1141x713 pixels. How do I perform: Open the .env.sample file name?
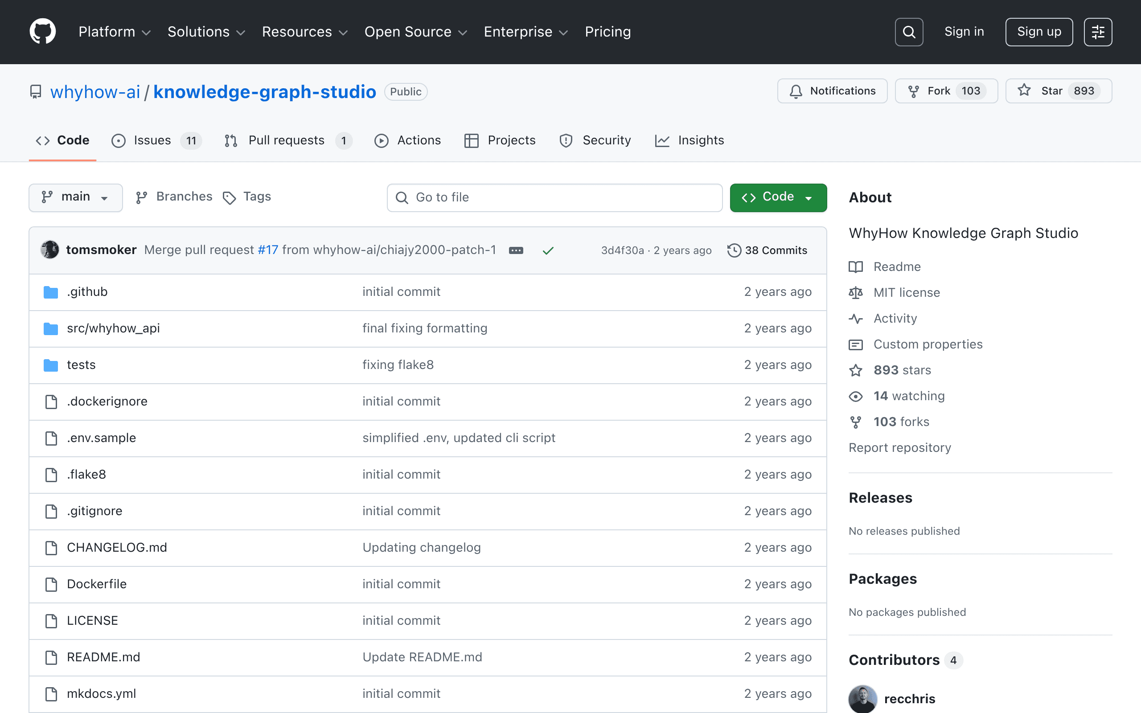click(101, 438)
